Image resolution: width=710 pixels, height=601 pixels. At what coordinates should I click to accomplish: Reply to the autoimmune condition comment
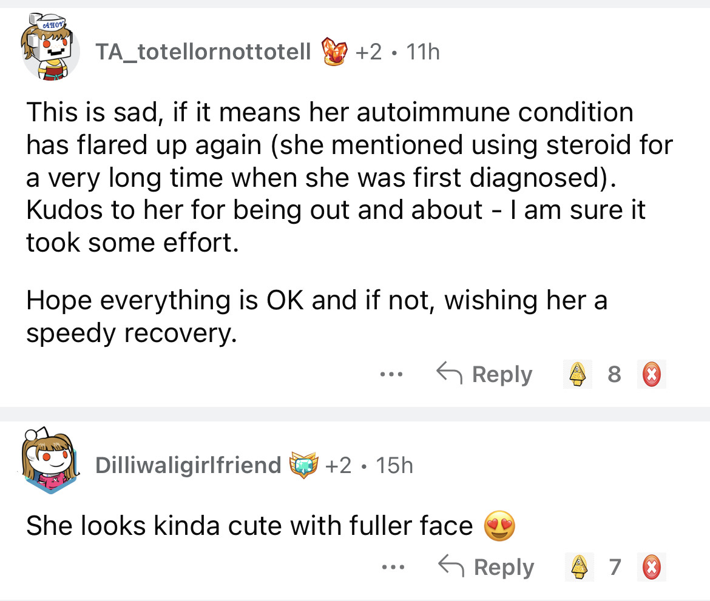pos(484,375)
